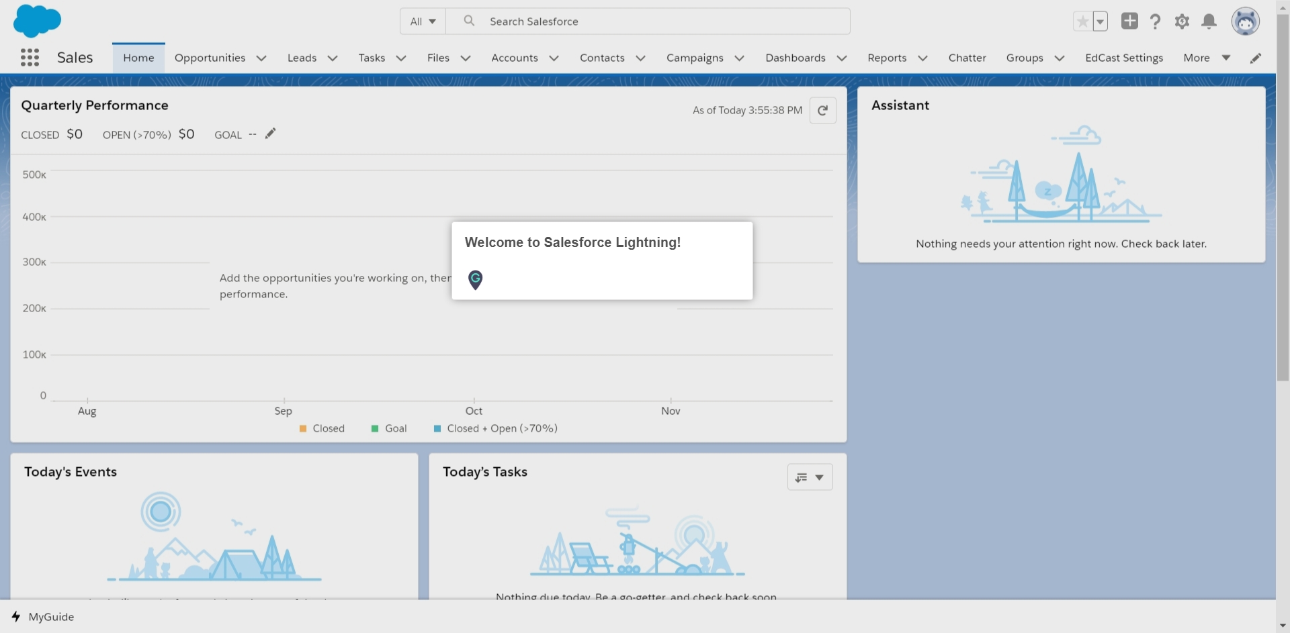The width and height of the screenshot is (1290, 633).
Task: Click the green Goal legend swatch
Action: pyautogui.click(x=375, y=428)
